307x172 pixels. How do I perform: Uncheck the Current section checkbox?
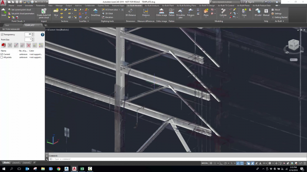point(2,54)
